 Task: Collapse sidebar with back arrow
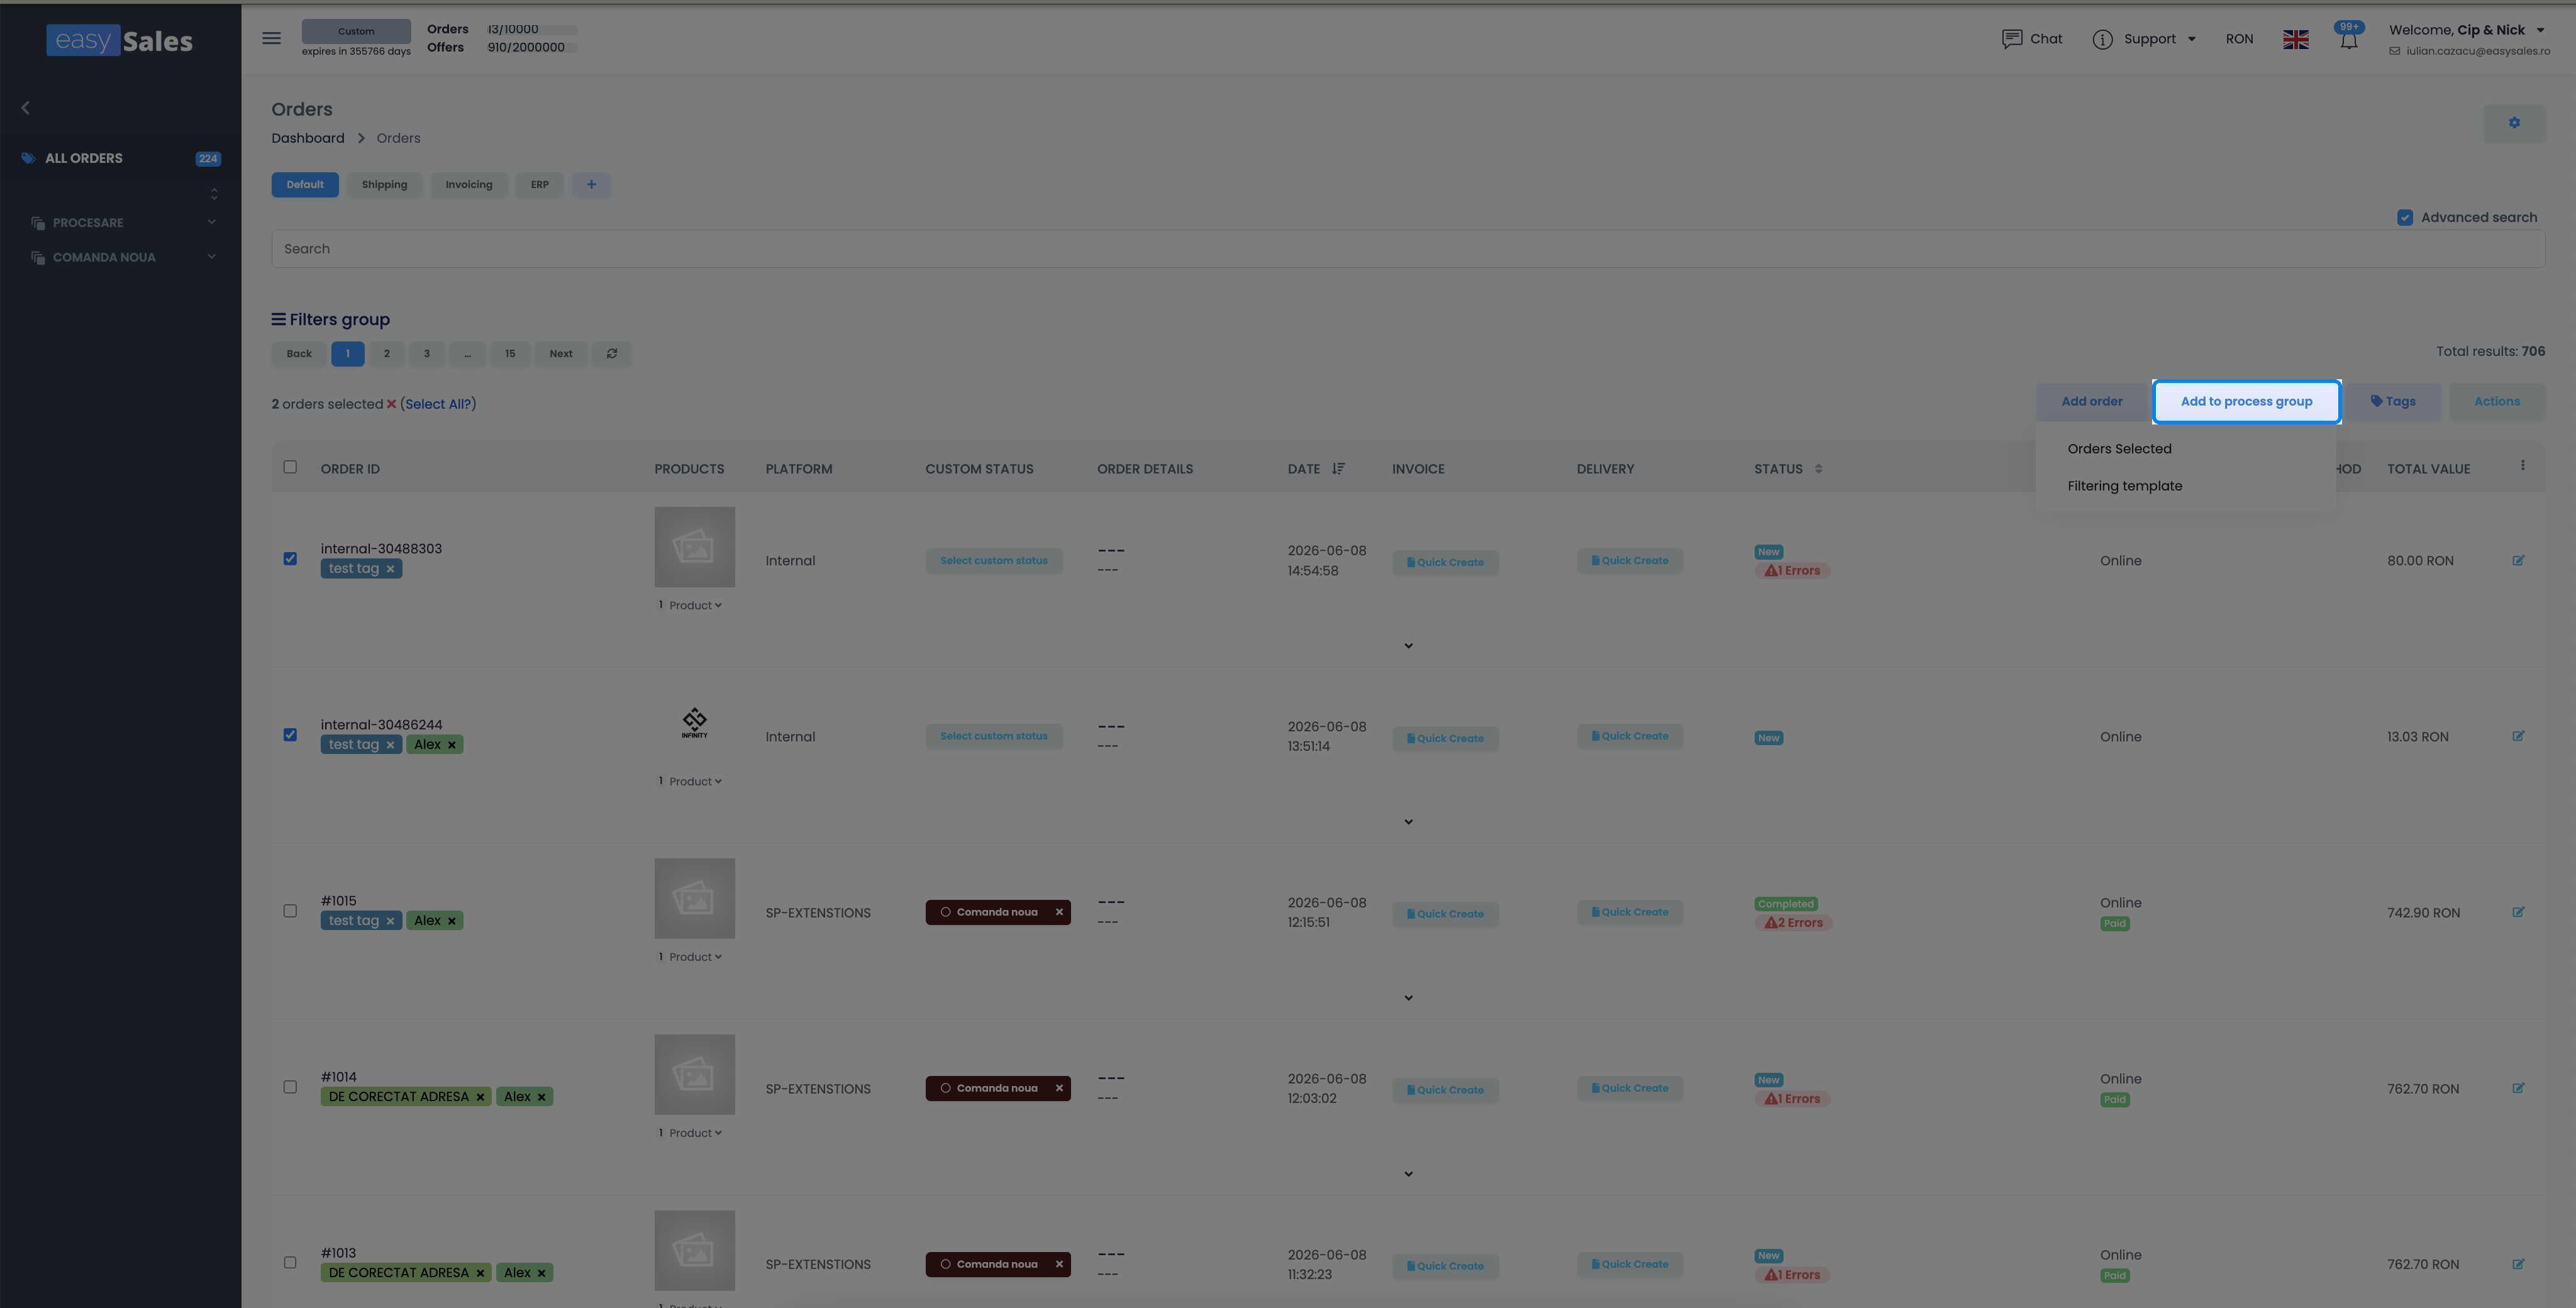click(x=26, y=108)
